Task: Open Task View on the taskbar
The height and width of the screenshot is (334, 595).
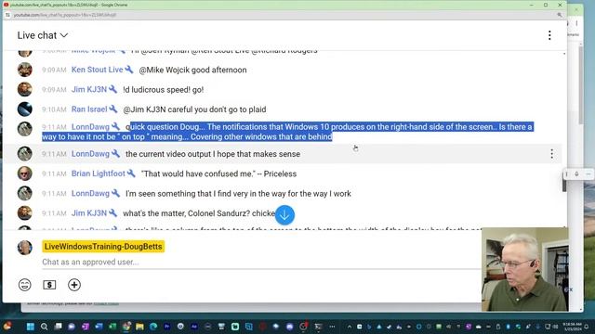Action: [58, 327]
